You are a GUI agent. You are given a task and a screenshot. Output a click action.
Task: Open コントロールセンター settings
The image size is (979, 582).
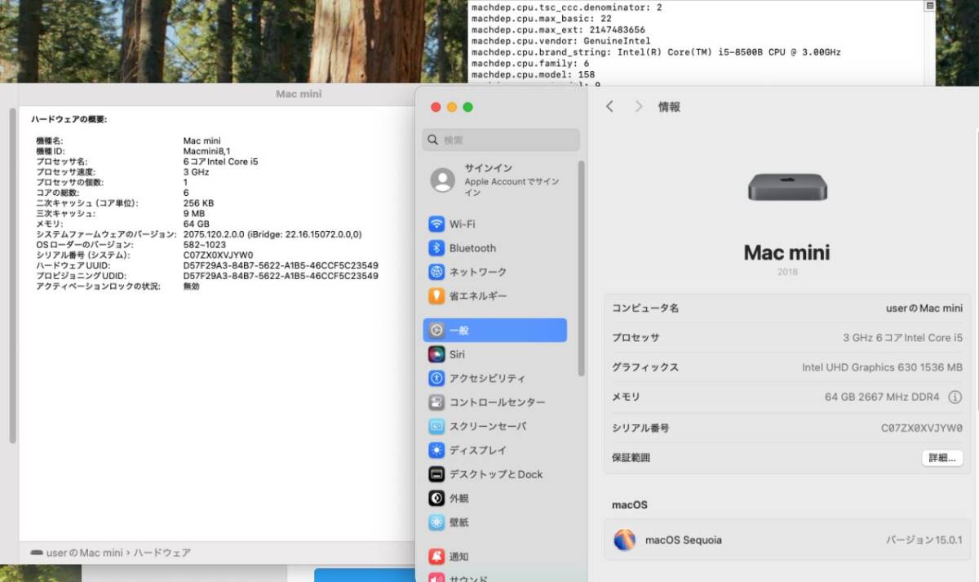[x=498, y=402]
